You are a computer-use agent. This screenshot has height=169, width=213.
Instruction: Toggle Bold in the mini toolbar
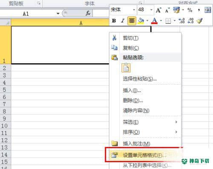tap(114, 21)
